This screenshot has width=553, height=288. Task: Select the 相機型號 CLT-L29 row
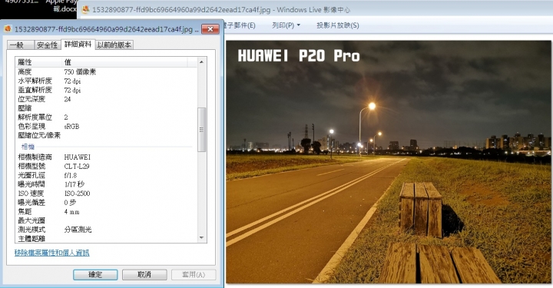pyautogui.click(x=106, y=166)
